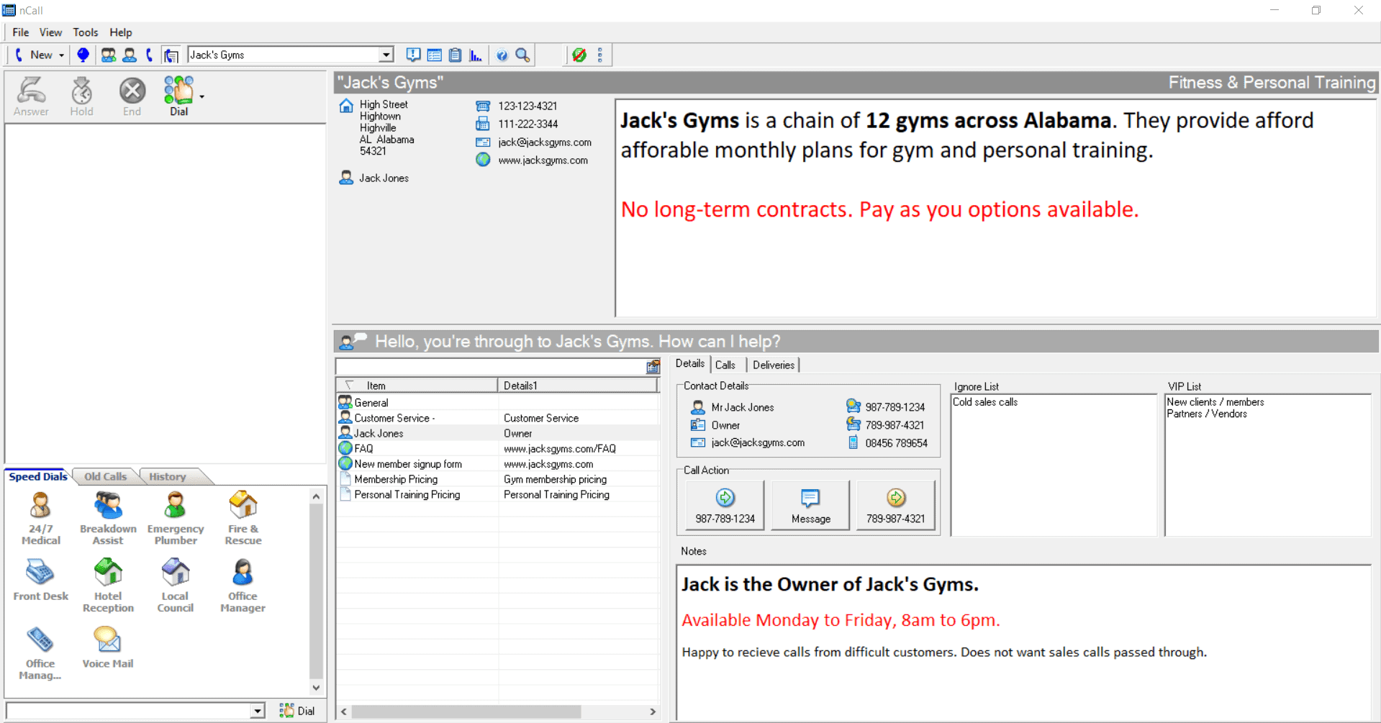
Task: Expand the Dial button dropdown arrow
Action: [x=202, y=96]
